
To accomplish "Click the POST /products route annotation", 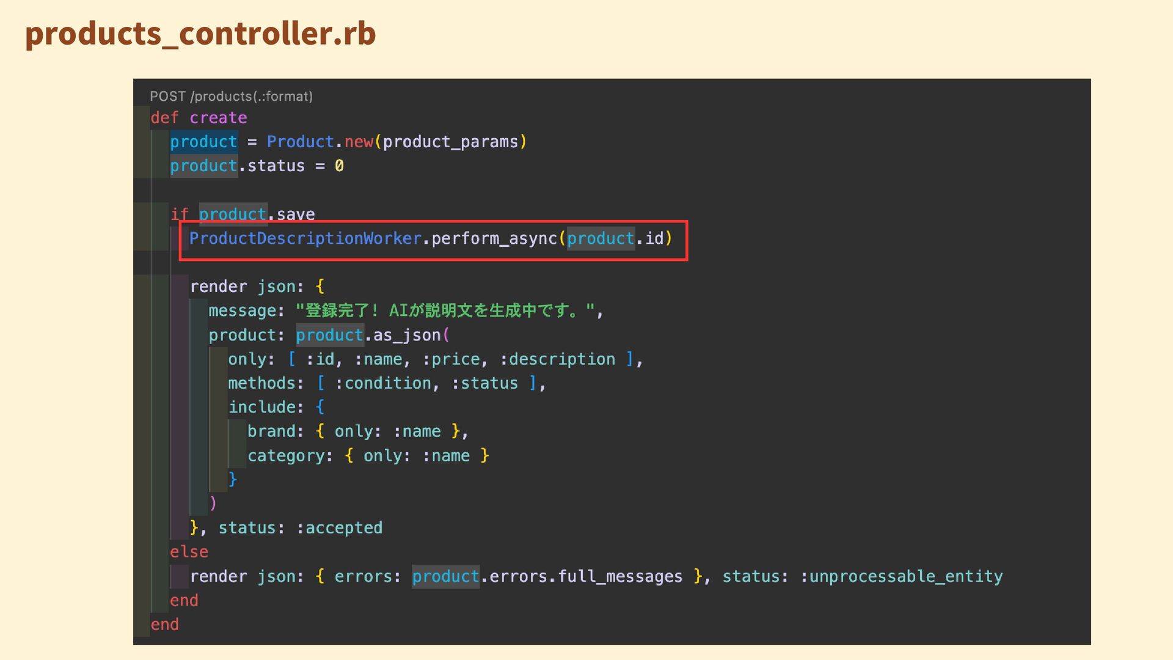I will [231, 97].
